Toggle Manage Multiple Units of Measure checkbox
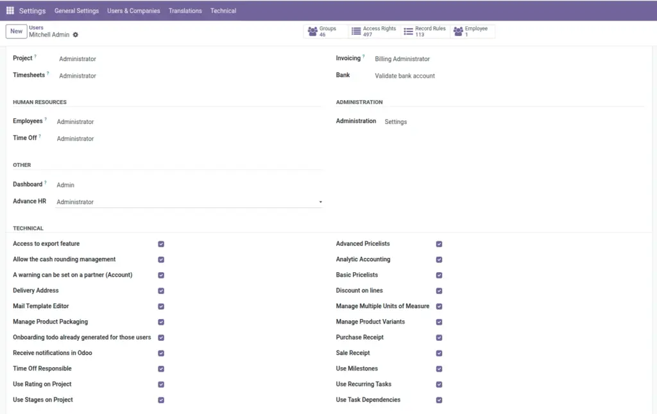This screenshot has width=657, height=414. tap(439, 306)
